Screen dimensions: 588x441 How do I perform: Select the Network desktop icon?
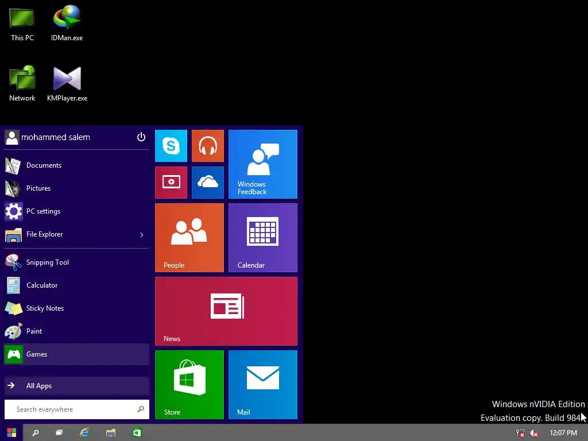pyautogui.click(x=22, y=84)
